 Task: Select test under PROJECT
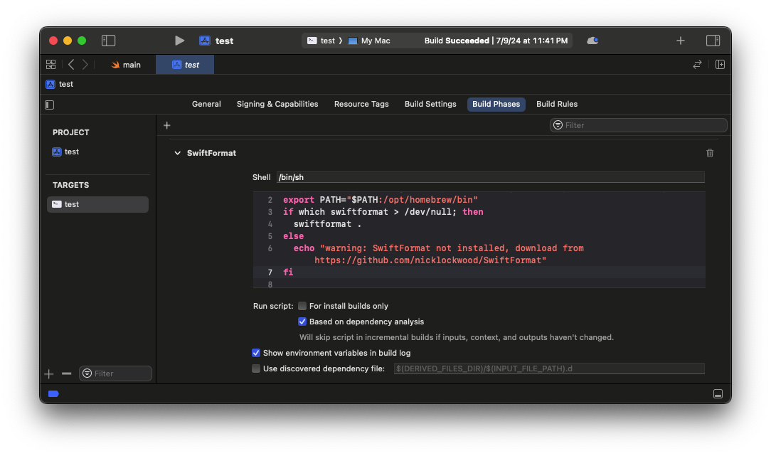(65, 152)
